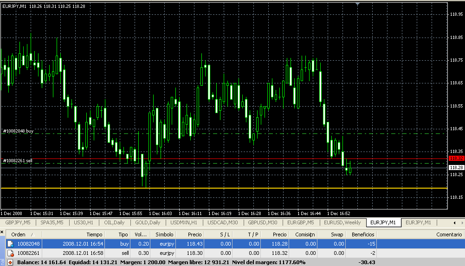
Task: Click the sort arrow in Orden column
Action: point(33,235)
